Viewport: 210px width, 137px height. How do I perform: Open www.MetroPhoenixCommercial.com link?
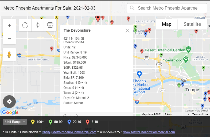149,132
